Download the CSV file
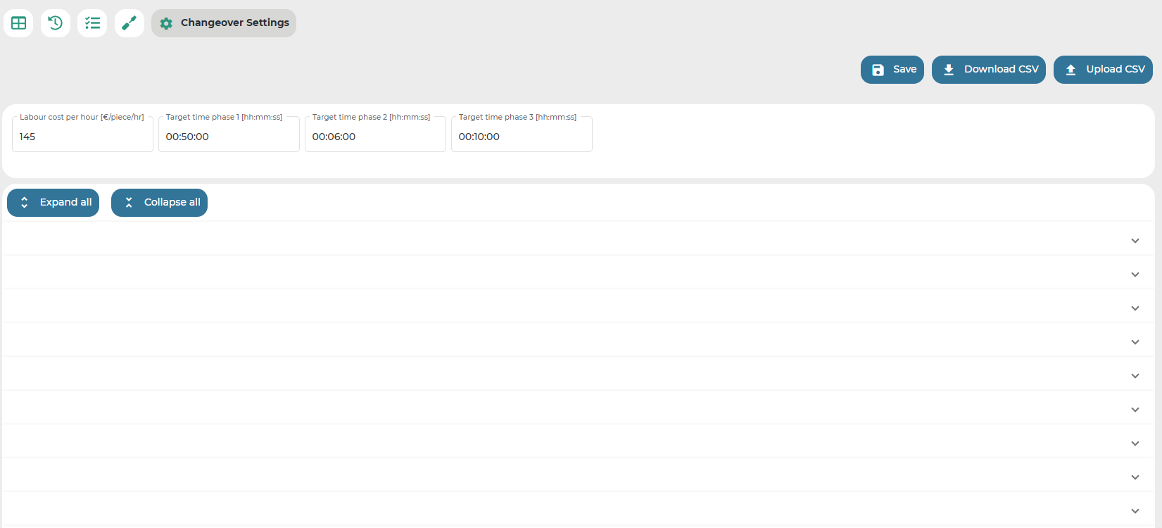The image size is (1162, 528). (x=988, y=70)
